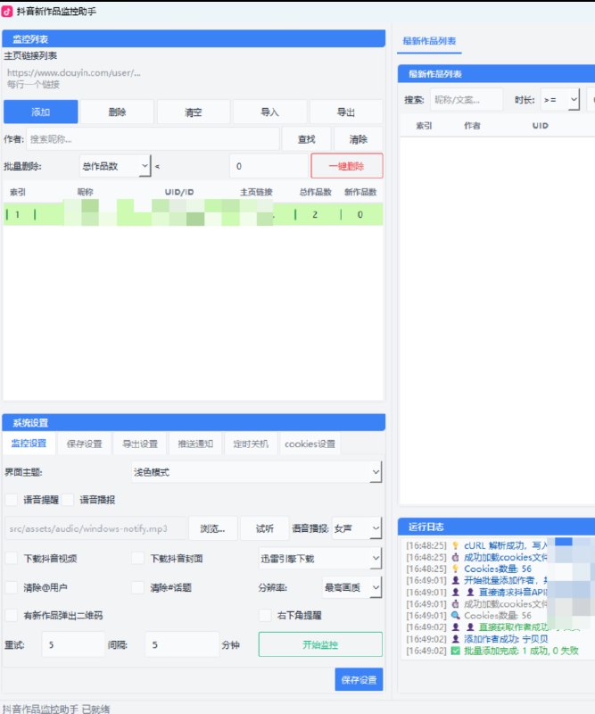Click the 试听 preview button

(x=265, y=528)
